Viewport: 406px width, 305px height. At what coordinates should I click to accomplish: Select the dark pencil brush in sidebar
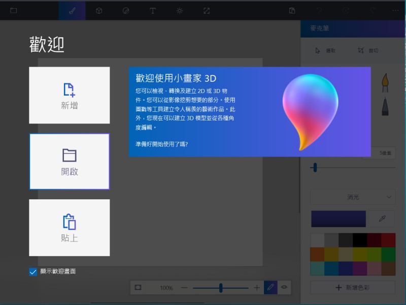click(x=385, y=106)
